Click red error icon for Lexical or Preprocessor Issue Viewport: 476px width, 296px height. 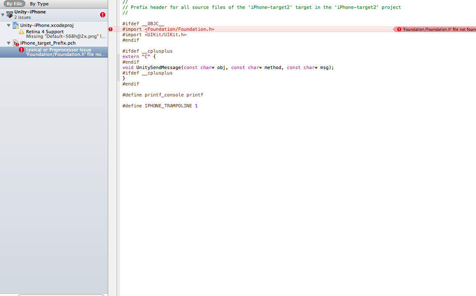(x=21, y=50)
